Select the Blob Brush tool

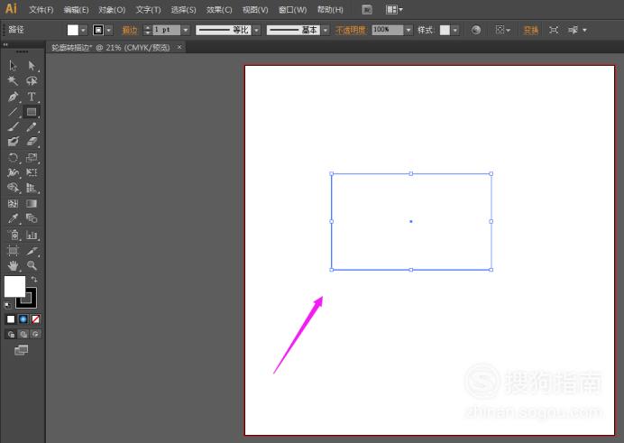[14, 142]
